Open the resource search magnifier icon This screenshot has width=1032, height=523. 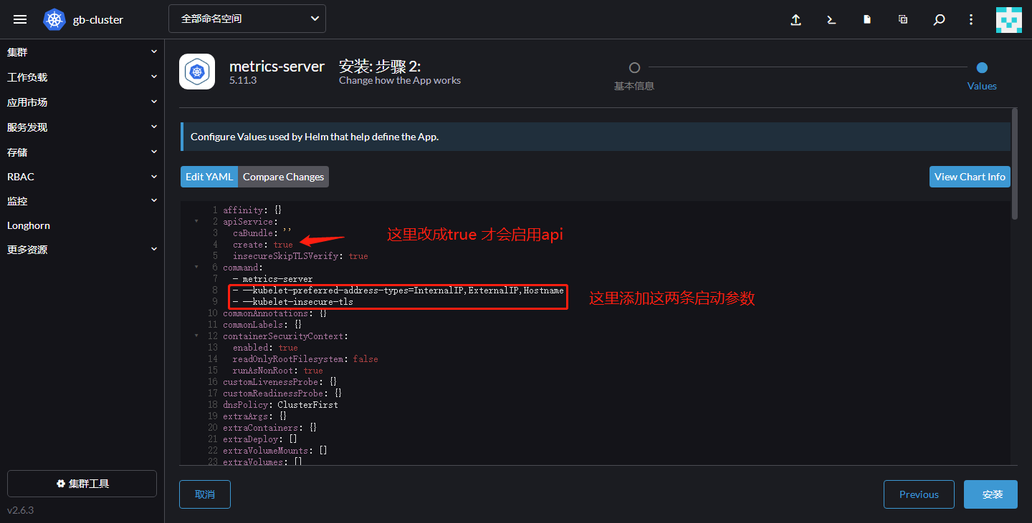[x=939, y=20]
